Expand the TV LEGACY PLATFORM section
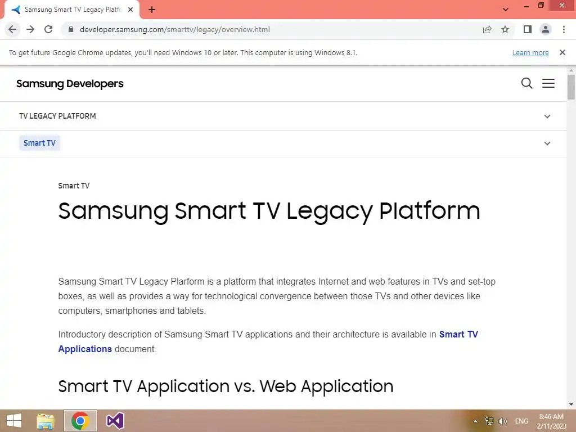The image size is (576, 432). 547,116
